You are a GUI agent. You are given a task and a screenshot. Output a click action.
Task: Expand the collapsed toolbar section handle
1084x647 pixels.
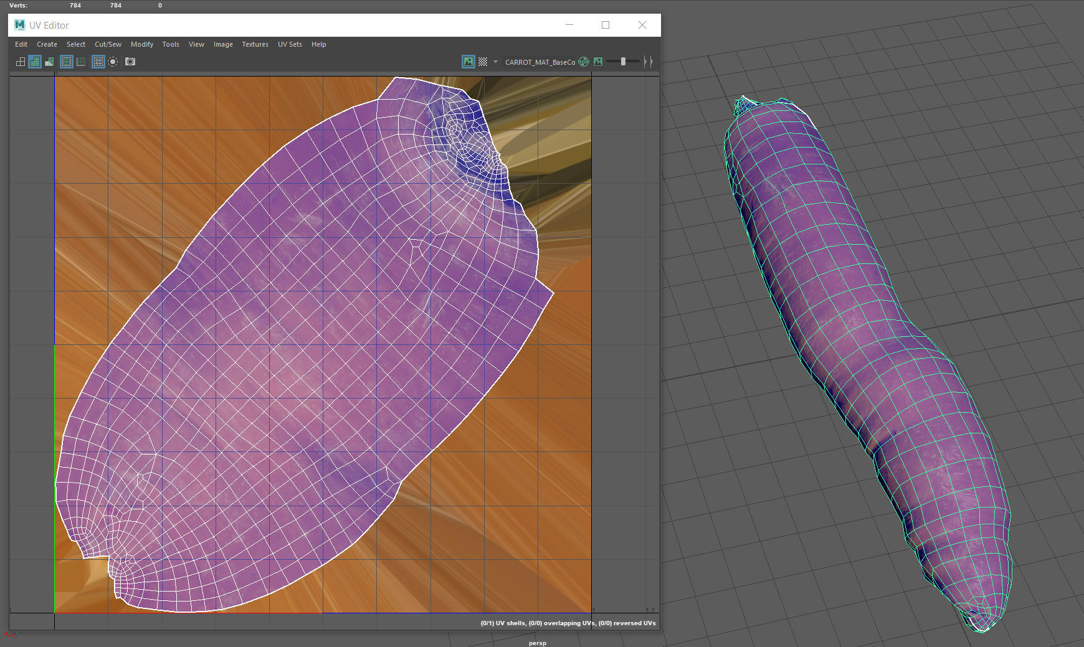(x=648, y=62)
